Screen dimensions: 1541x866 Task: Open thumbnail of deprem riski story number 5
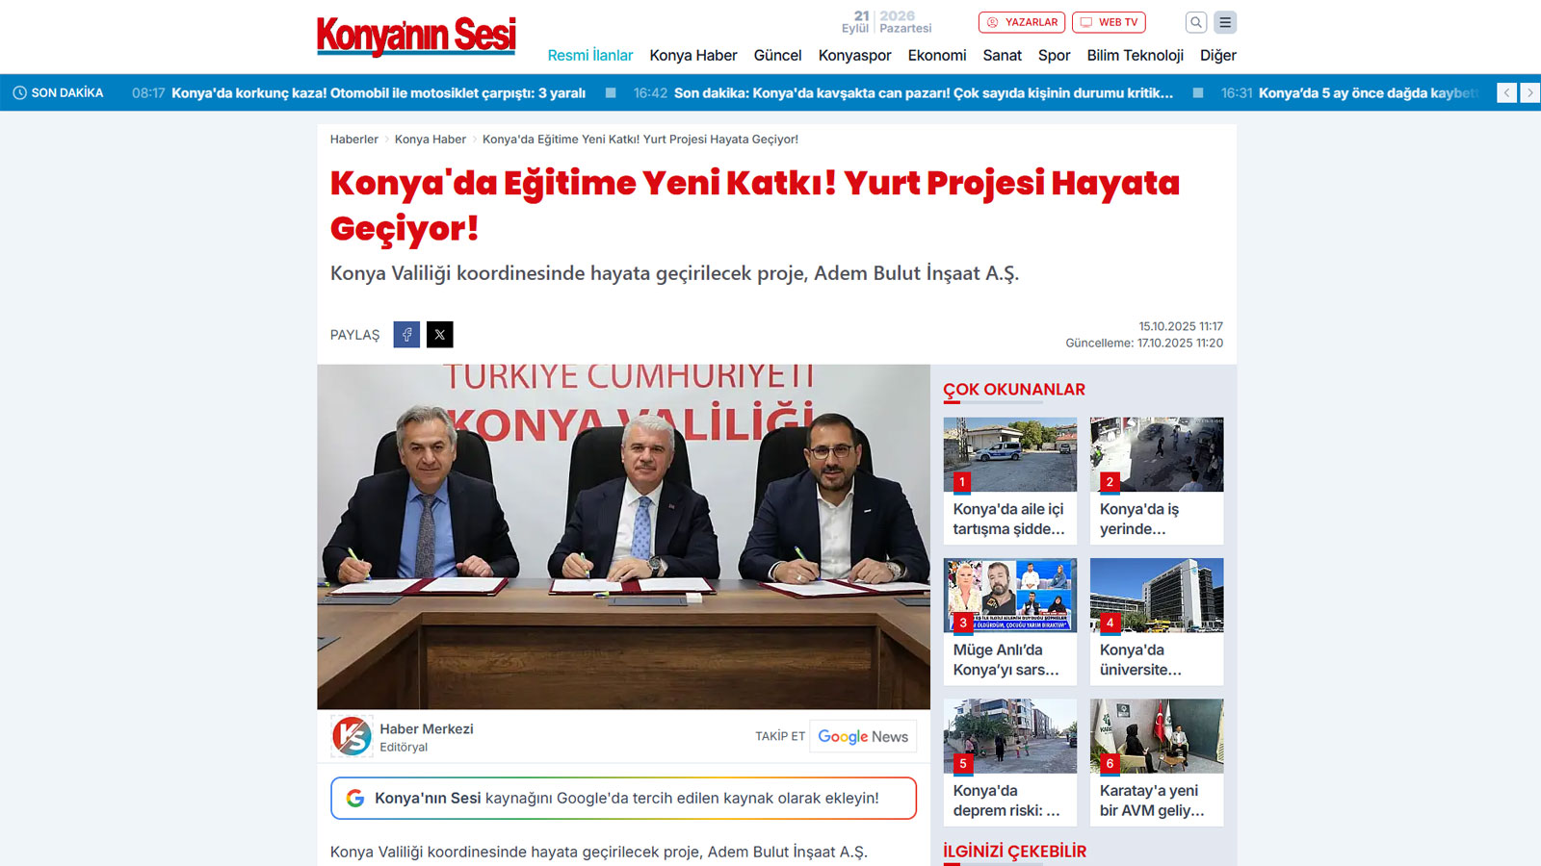[1010, 736]
